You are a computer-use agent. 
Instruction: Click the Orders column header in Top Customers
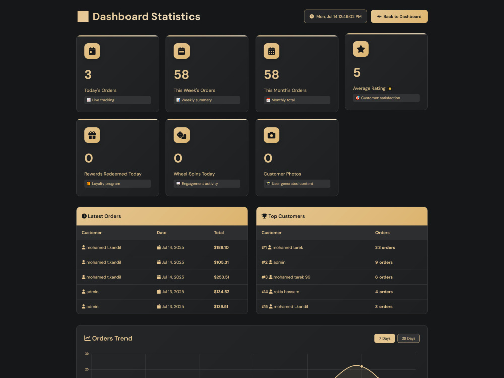pyautogui.click(x=382, y=233)
